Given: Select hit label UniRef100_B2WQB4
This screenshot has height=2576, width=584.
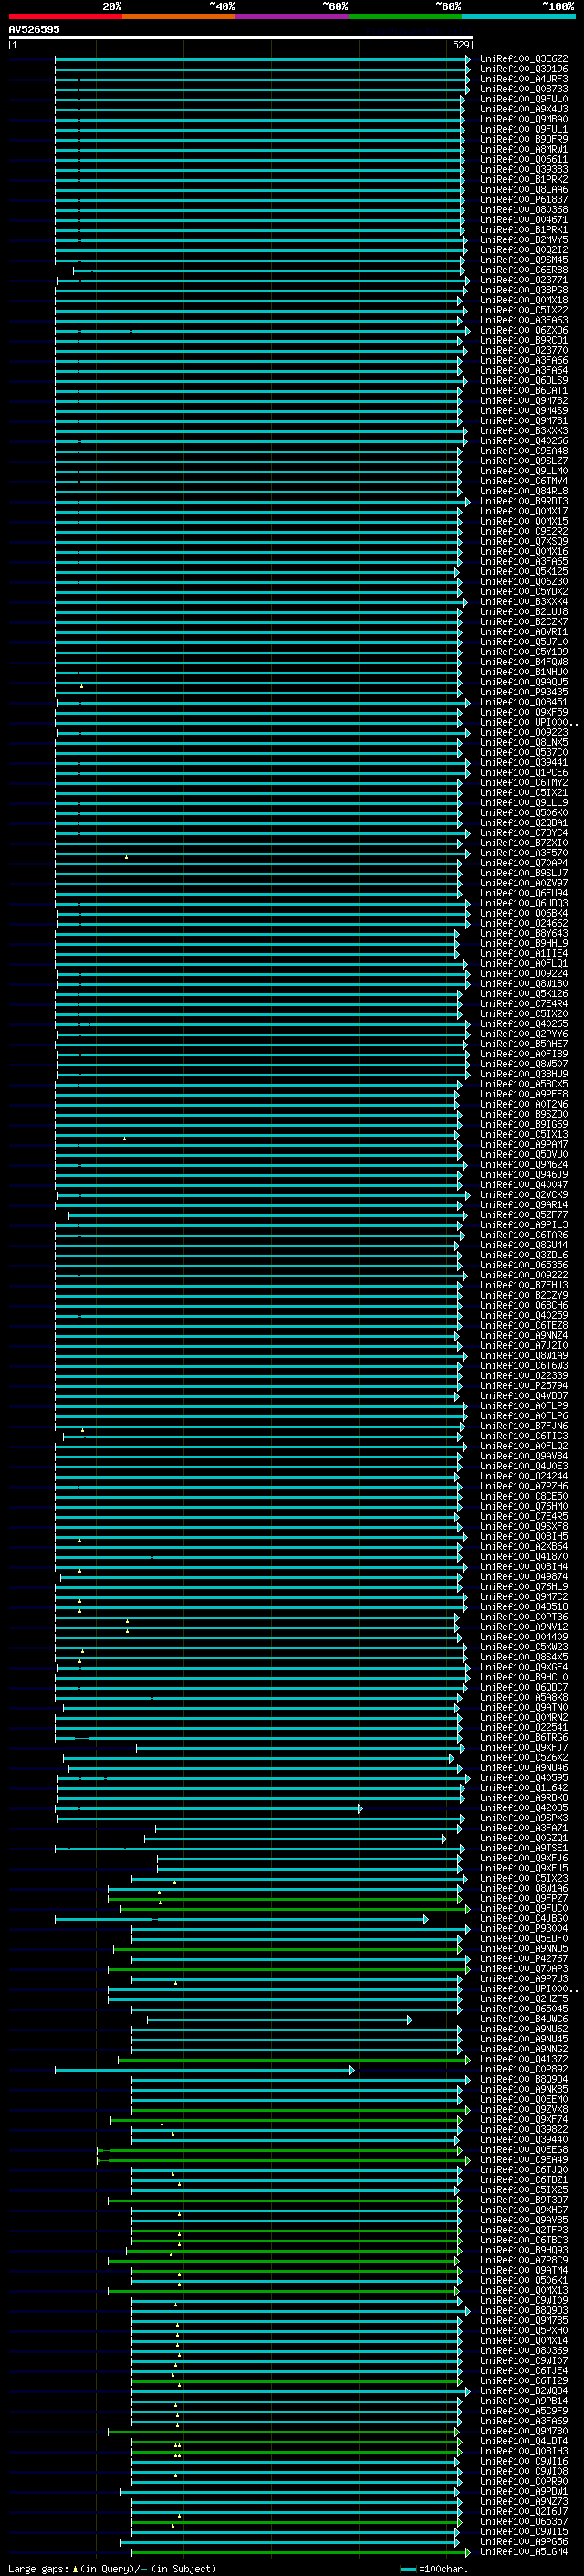Looking at the screenshot, I should pyautogui.click(x=524, y=2390).
